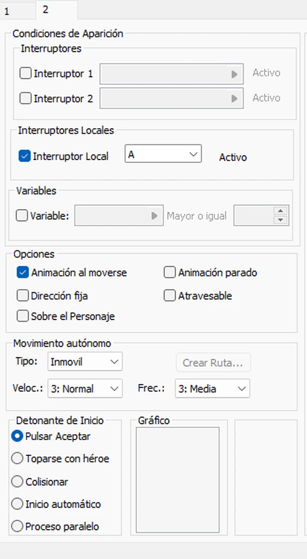Select Proceso paralelo trigger

click(17, 526)
